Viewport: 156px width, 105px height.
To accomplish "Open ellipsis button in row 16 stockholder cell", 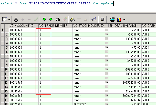I will tap(107, 95).
